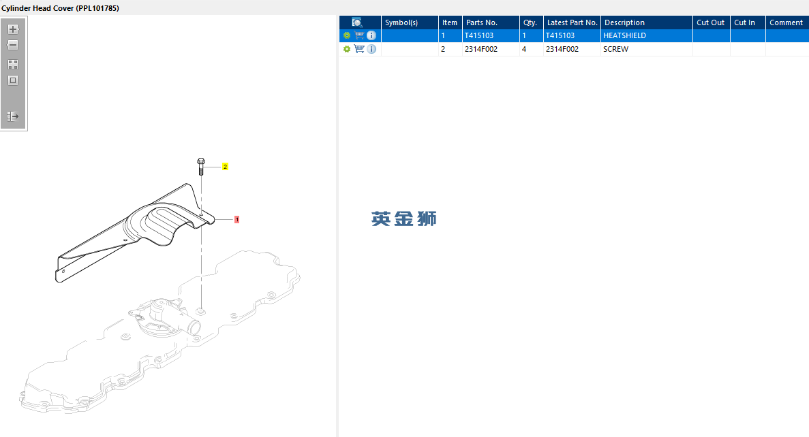Click quantity 4 in SCREW row
The height and width of the screenshot is (437, 809).
pos(531,49)
